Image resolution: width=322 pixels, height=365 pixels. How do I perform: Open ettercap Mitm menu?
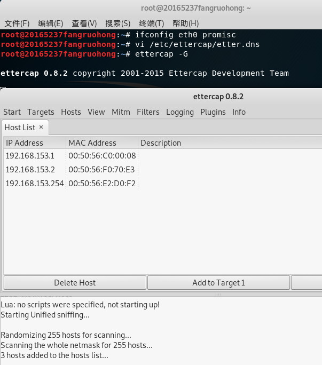tap(121, 112)
